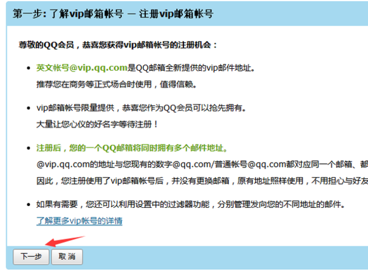The height and width of the screenshot is (279, 368).
Task: Click the line starting @vip.qq.com的地址与您现有的数字
Action: click(202, 164)
